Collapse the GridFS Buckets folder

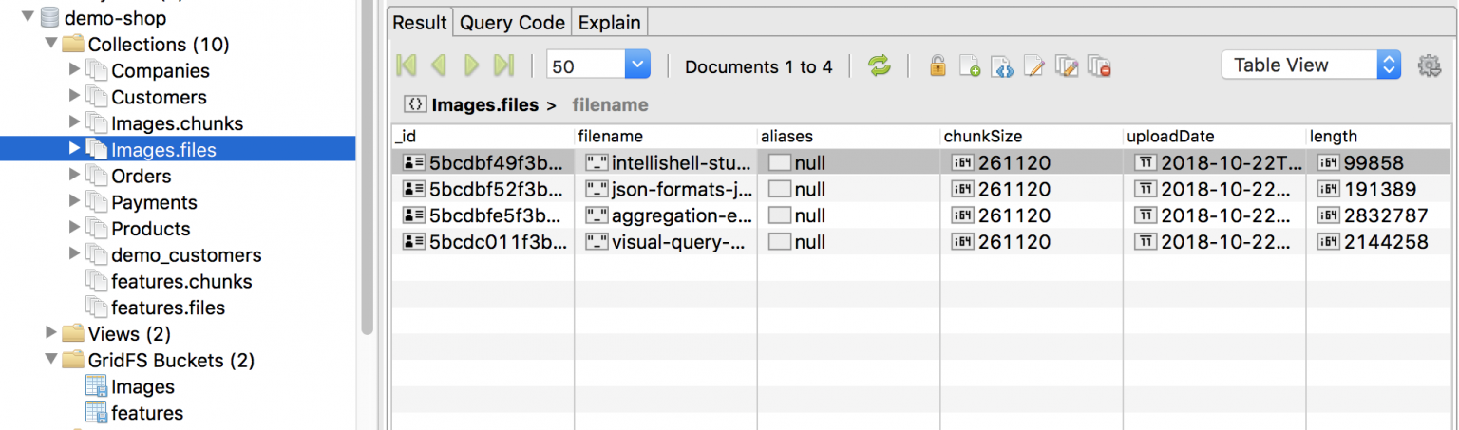(x=51, y=360)
